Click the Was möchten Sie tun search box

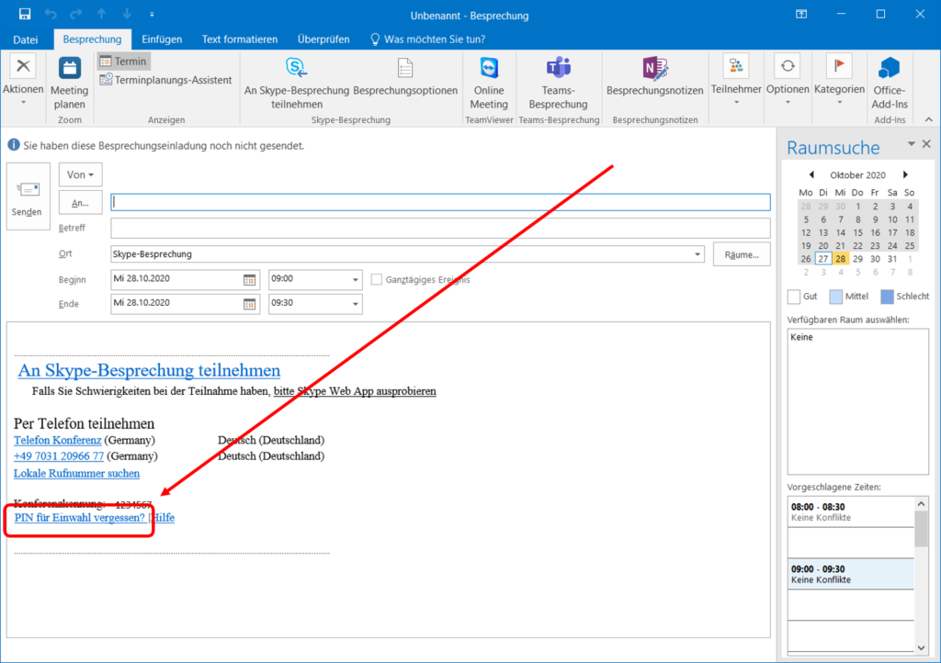[x=428, y=39]
